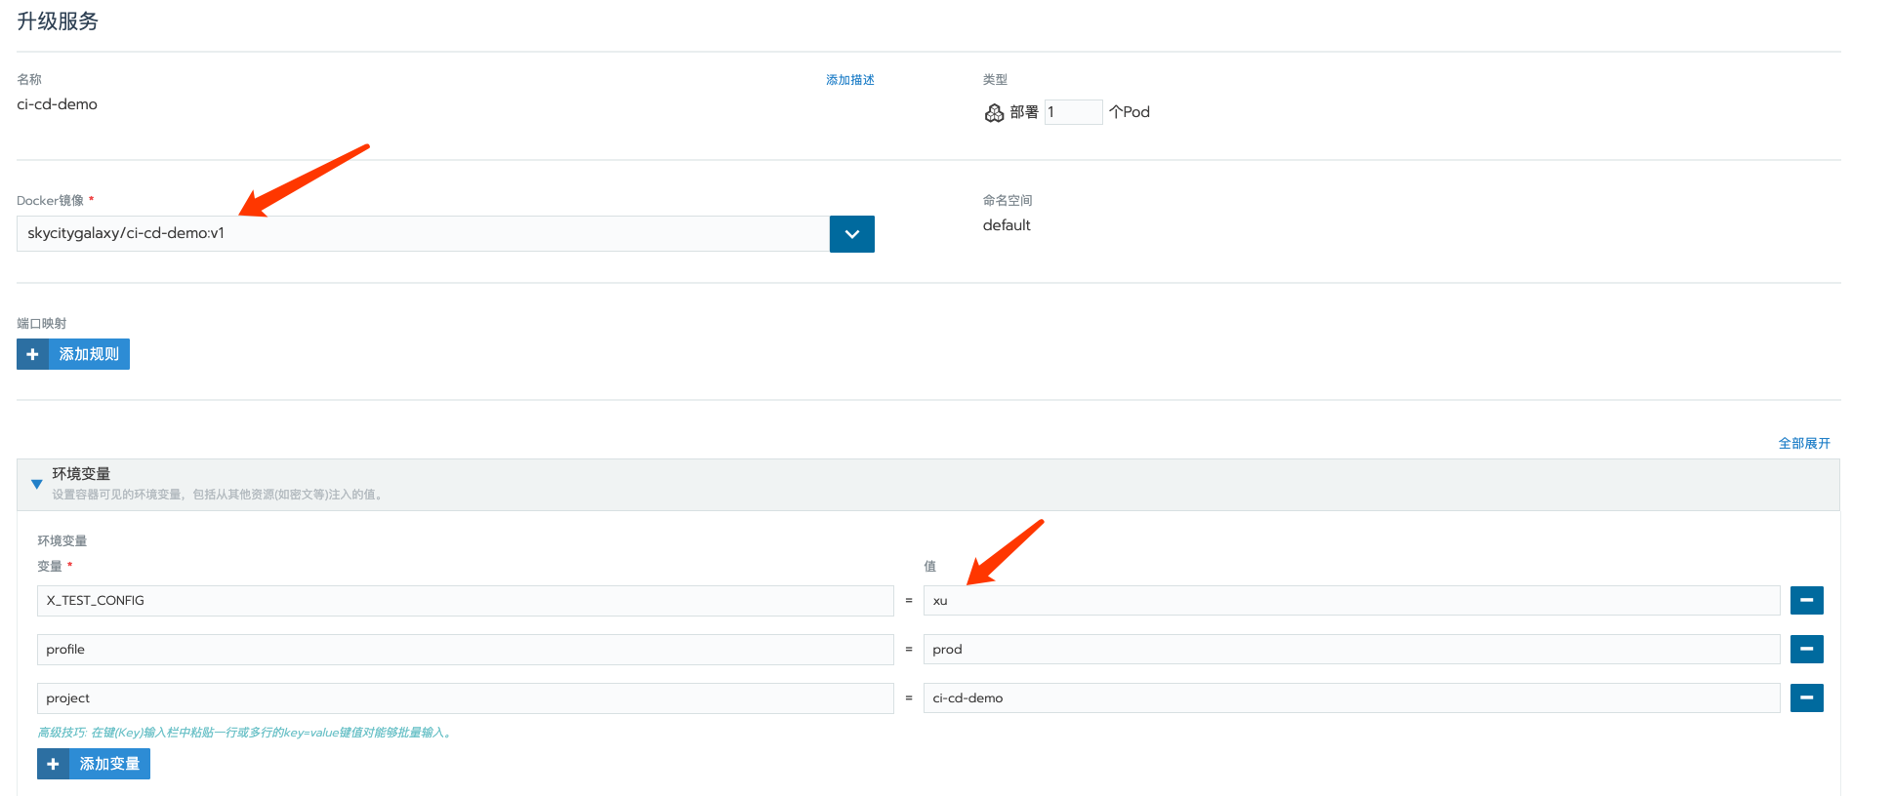Remove the project variable row
Viewport: 1893px width, 796px height.
coord(1806,698)
